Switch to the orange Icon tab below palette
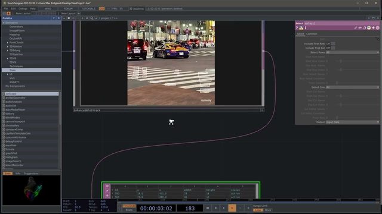Screen dimensions: 382x214 (8, 173)
